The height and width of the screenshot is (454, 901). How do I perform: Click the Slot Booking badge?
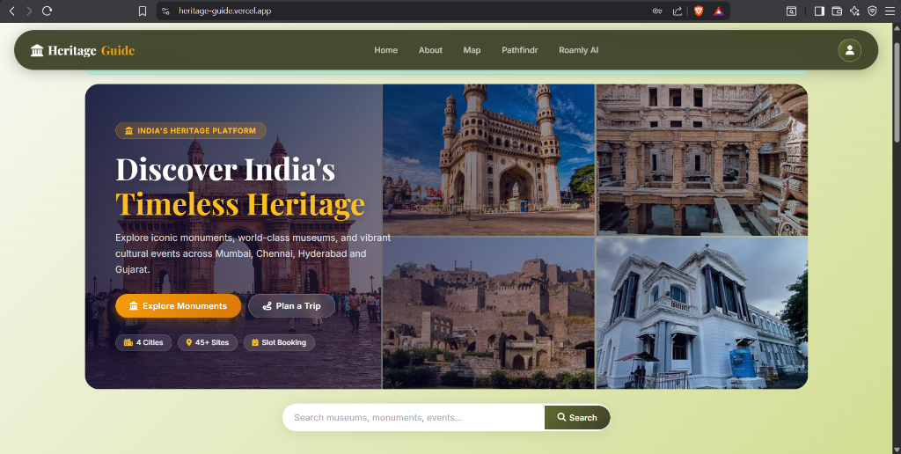[279, 342]
